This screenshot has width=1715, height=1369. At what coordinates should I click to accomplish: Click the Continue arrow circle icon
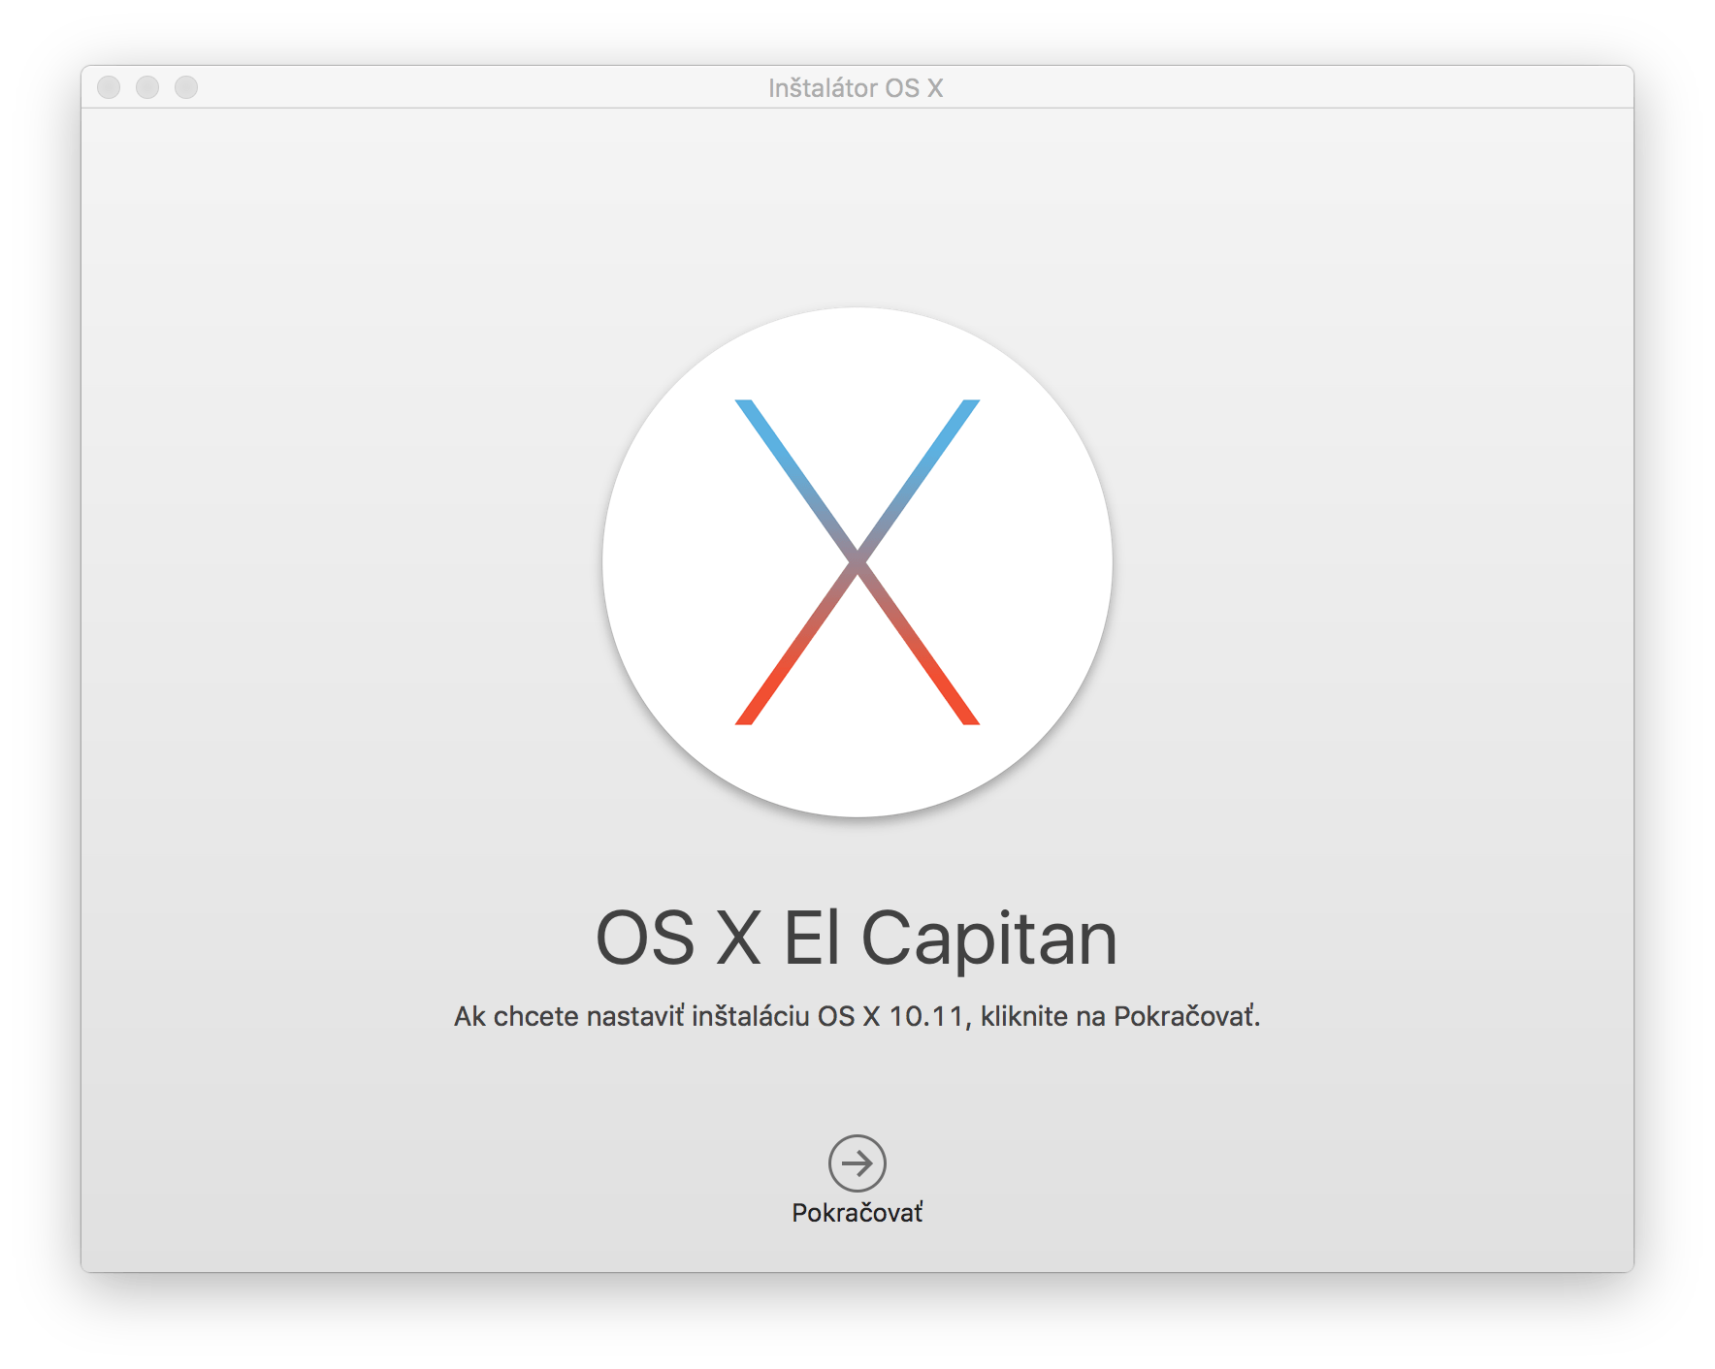point(857,1162)
